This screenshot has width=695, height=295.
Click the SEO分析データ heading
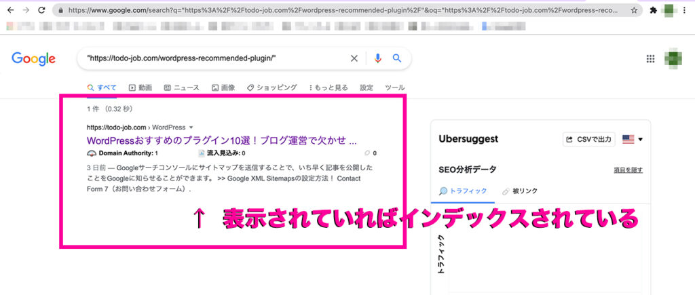(467, 170)
